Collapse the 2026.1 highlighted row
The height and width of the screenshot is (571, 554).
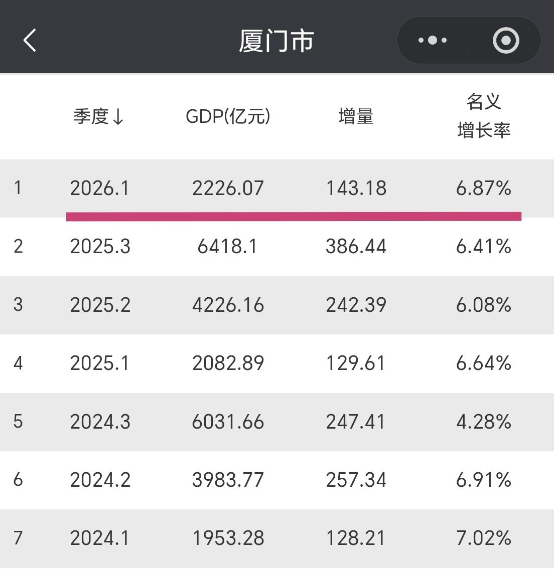coord(276,188)
